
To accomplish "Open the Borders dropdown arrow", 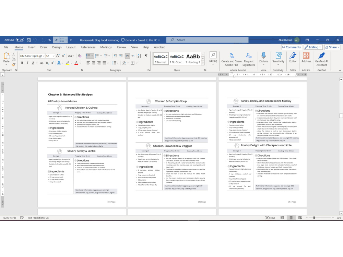I will tap(137, 63).
